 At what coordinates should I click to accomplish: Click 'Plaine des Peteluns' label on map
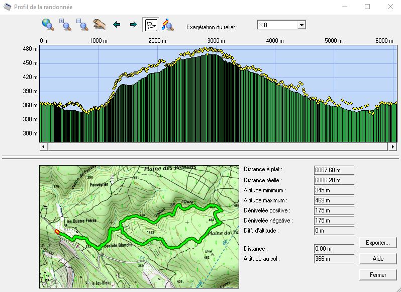coord(170,168)
